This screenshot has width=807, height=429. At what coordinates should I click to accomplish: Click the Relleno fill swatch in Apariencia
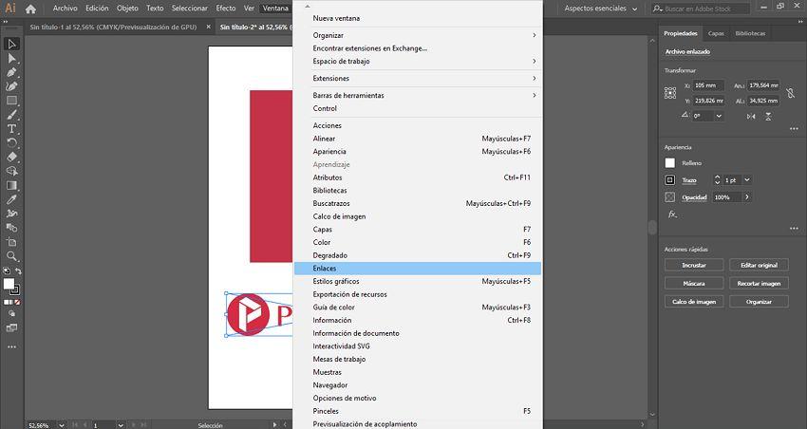point(669,163)
